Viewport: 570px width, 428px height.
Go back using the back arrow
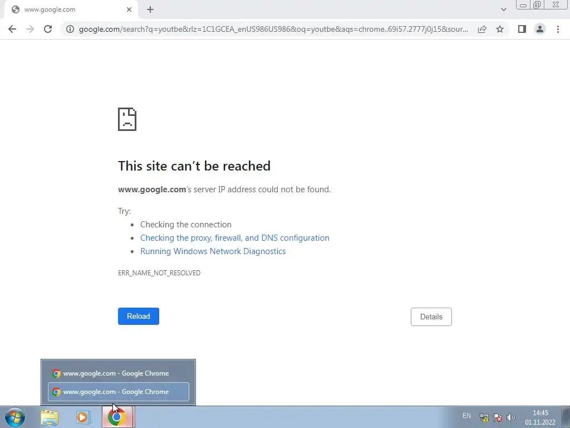point(12,29)
